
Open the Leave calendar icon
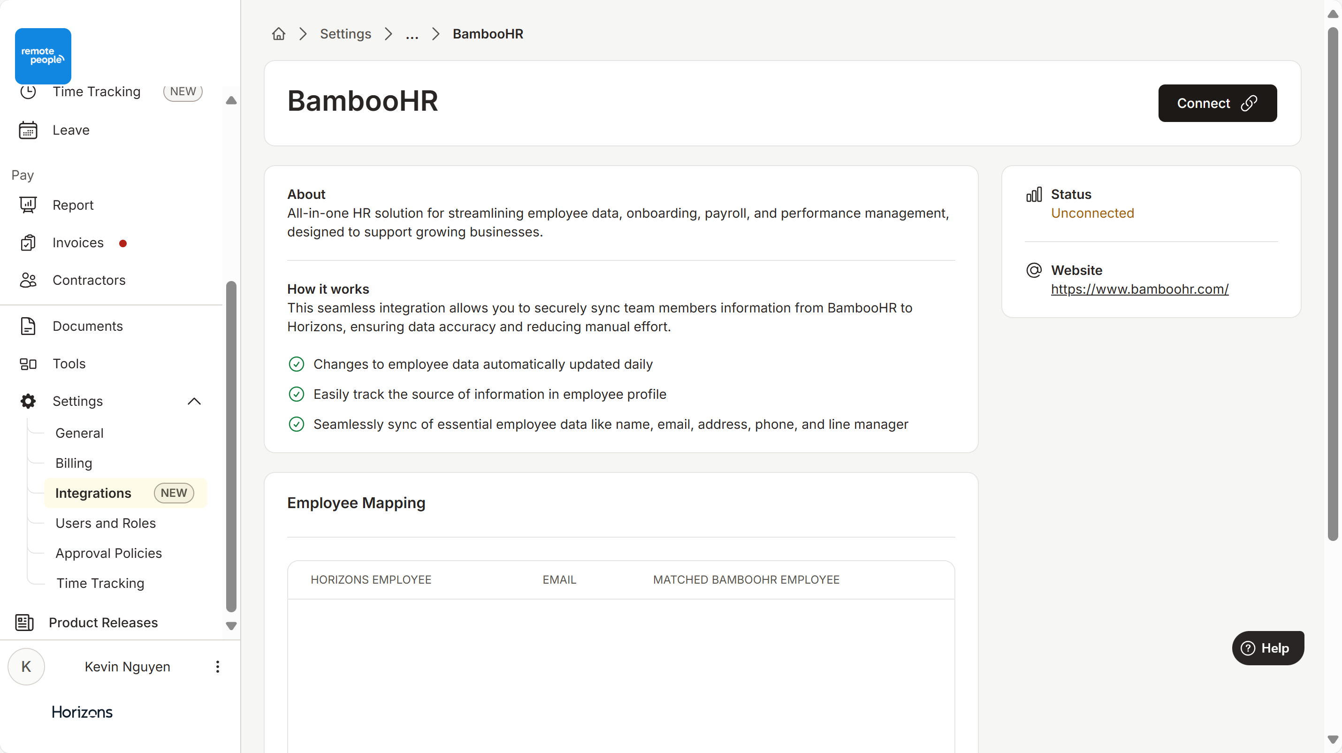pyautogui.click(x=28, y=130)
